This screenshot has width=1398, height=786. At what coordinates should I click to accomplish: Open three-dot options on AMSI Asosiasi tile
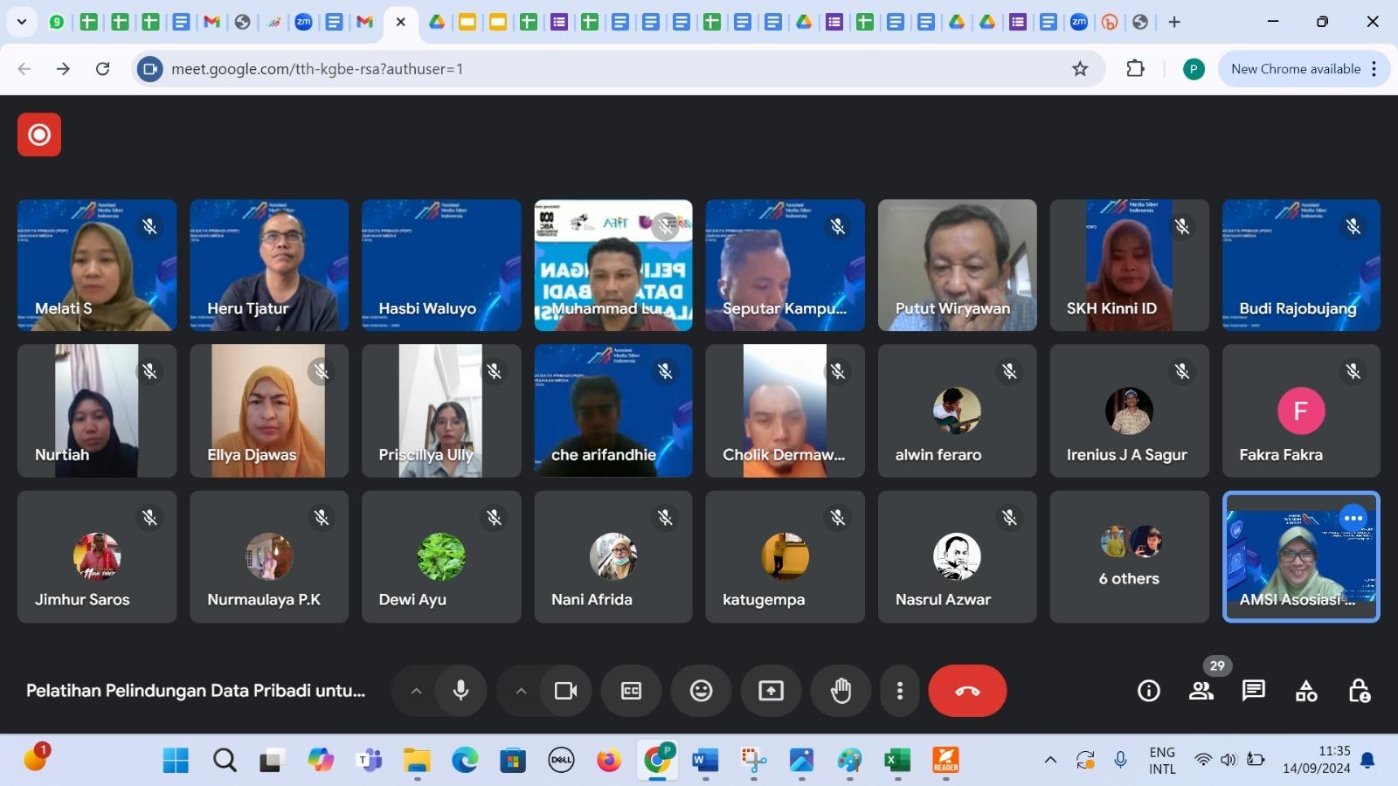click(1353, 518)
